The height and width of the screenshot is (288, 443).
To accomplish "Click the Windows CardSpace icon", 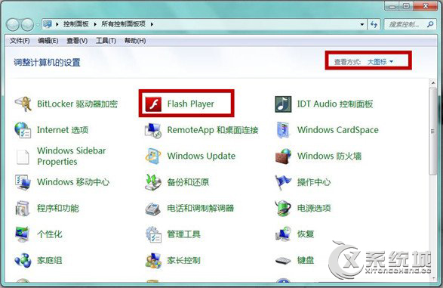I will (x=283, y=130).
